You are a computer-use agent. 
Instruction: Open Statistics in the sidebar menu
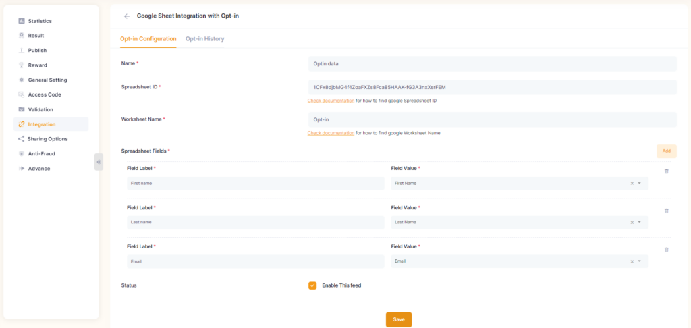(x=40, y=21)
